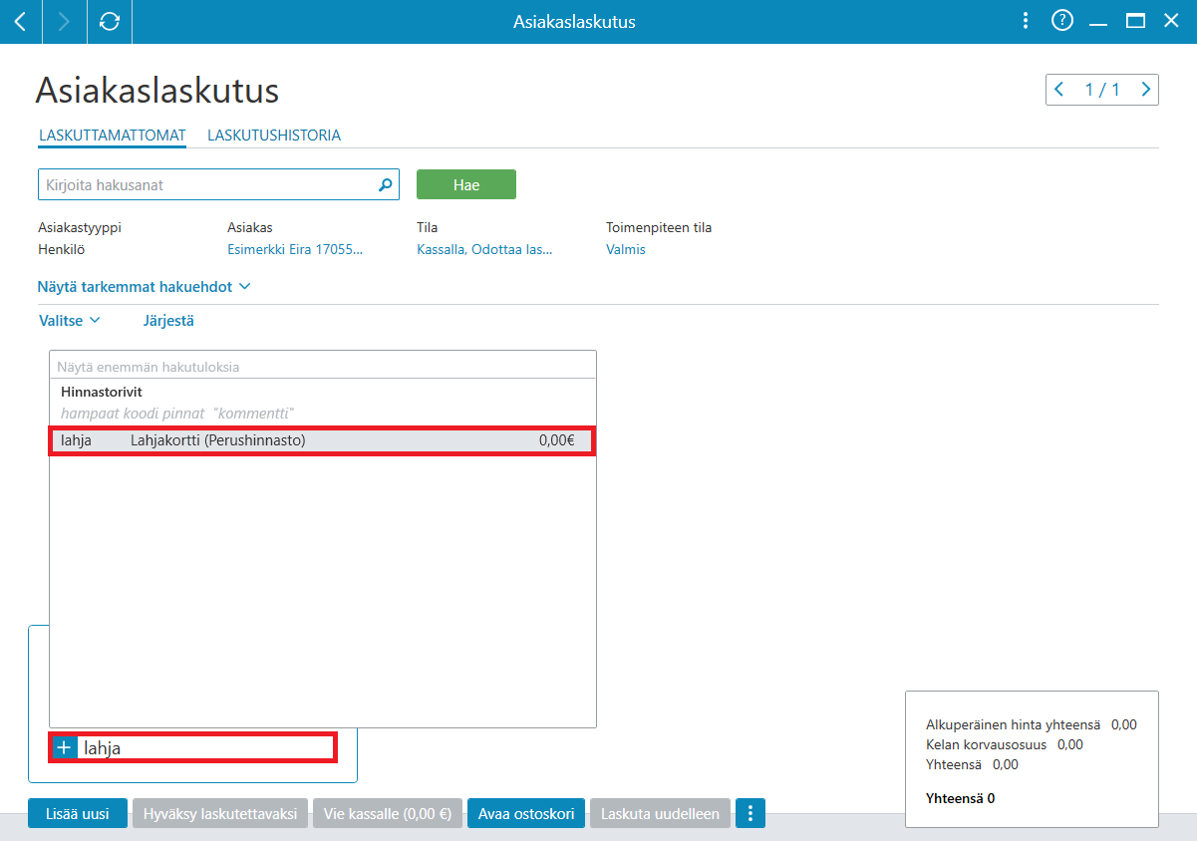Screen dimensions: 1197x841
Task: Click the Kelan korvausosuus line
Action: click(x=1005, y=744)
